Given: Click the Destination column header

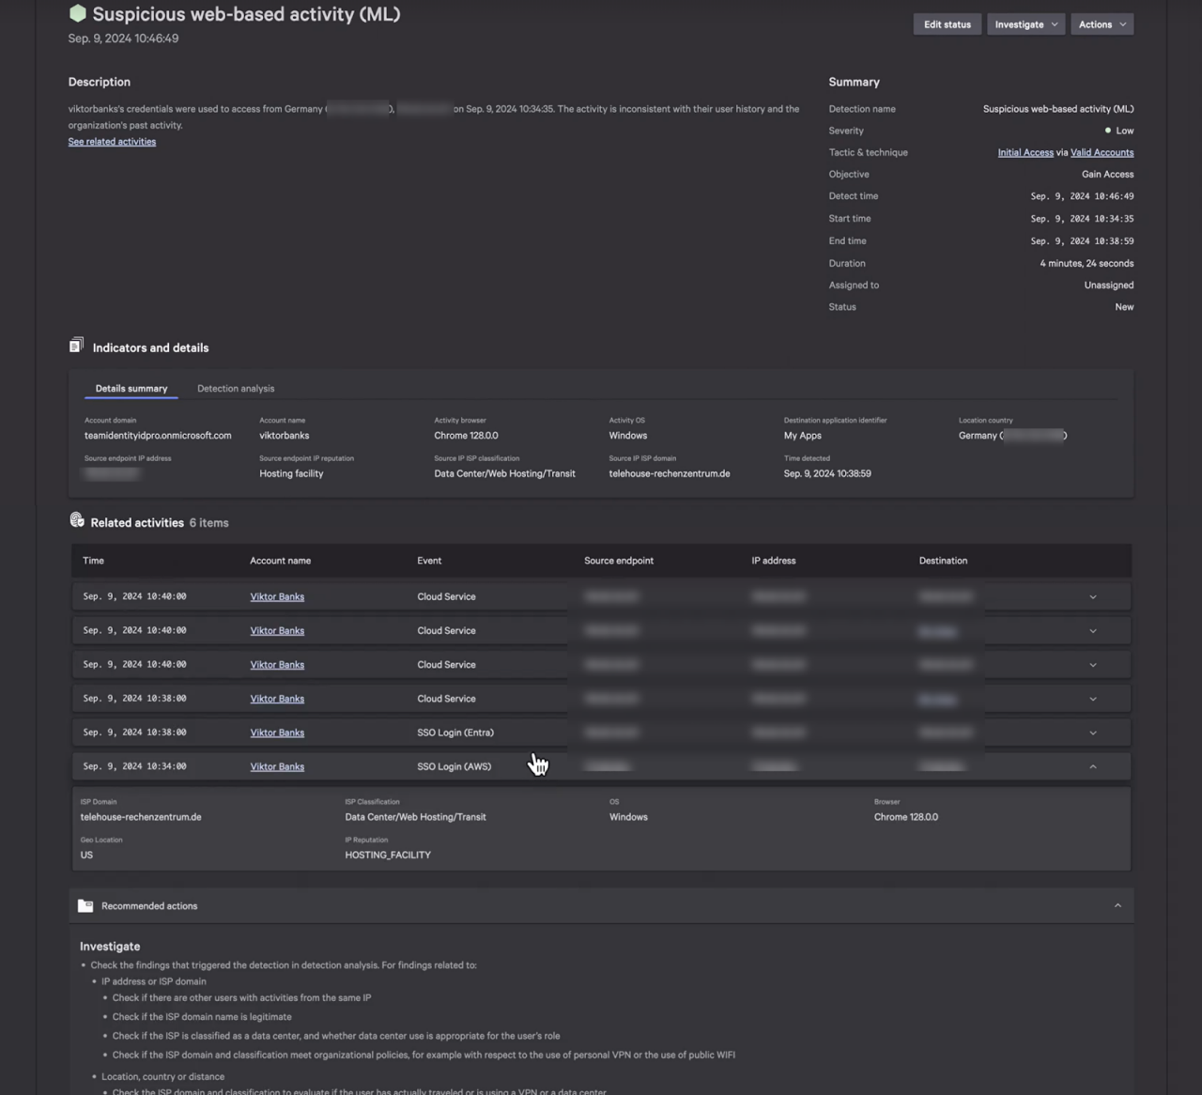Looking at the screenshot, I should click(943, 561).
